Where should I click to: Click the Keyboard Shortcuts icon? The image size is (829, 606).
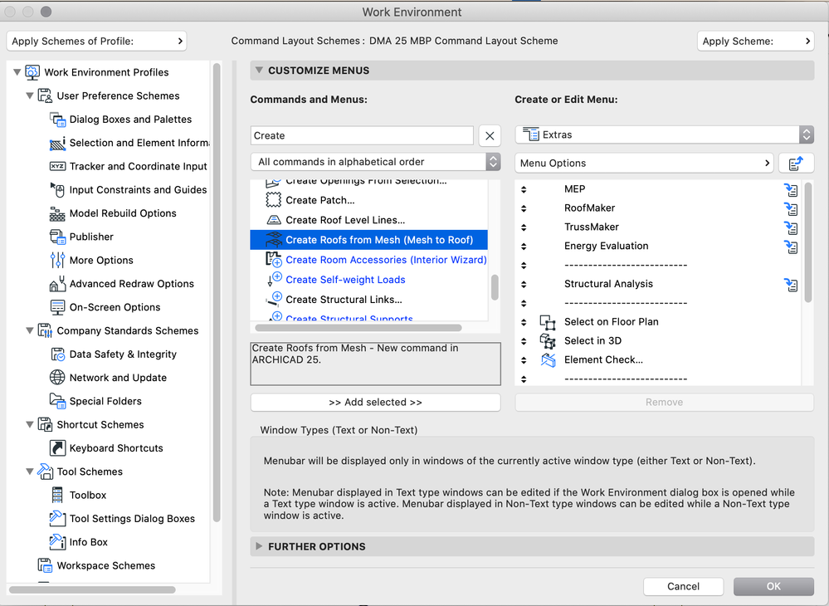[x=57, y=448]
